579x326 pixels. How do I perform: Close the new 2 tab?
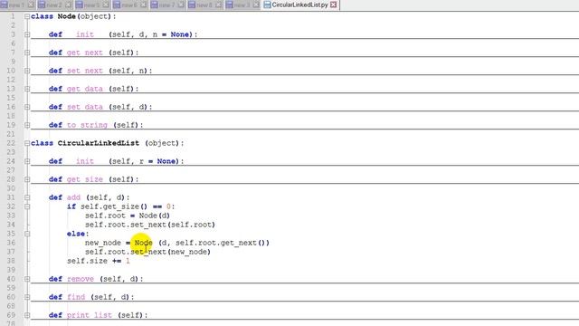coord(69,5)
